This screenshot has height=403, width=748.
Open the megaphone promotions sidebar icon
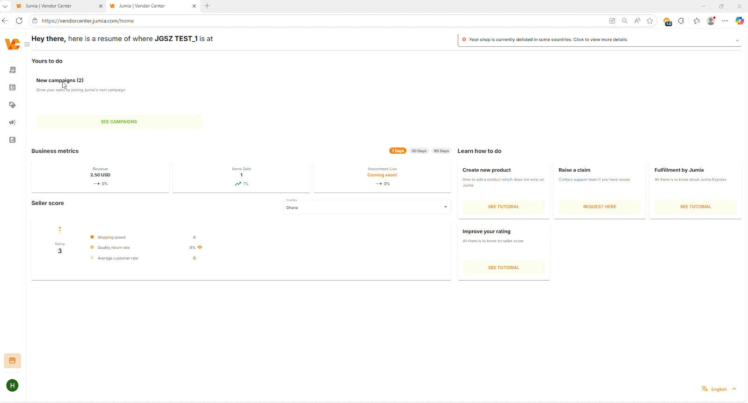(13, 122)
